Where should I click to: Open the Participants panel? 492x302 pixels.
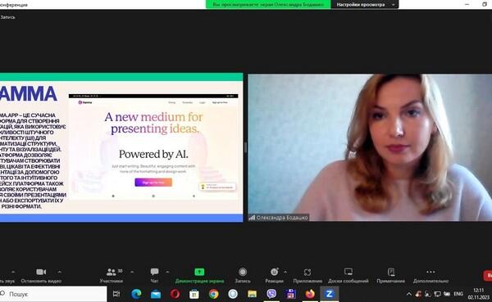coord(112,275)
